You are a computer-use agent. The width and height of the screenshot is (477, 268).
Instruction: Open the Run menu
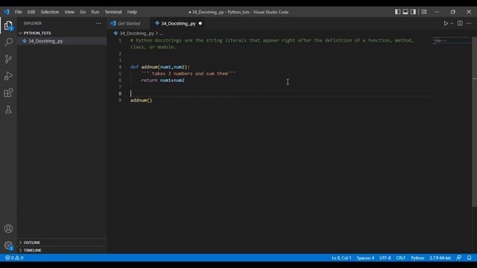[95, 12]
